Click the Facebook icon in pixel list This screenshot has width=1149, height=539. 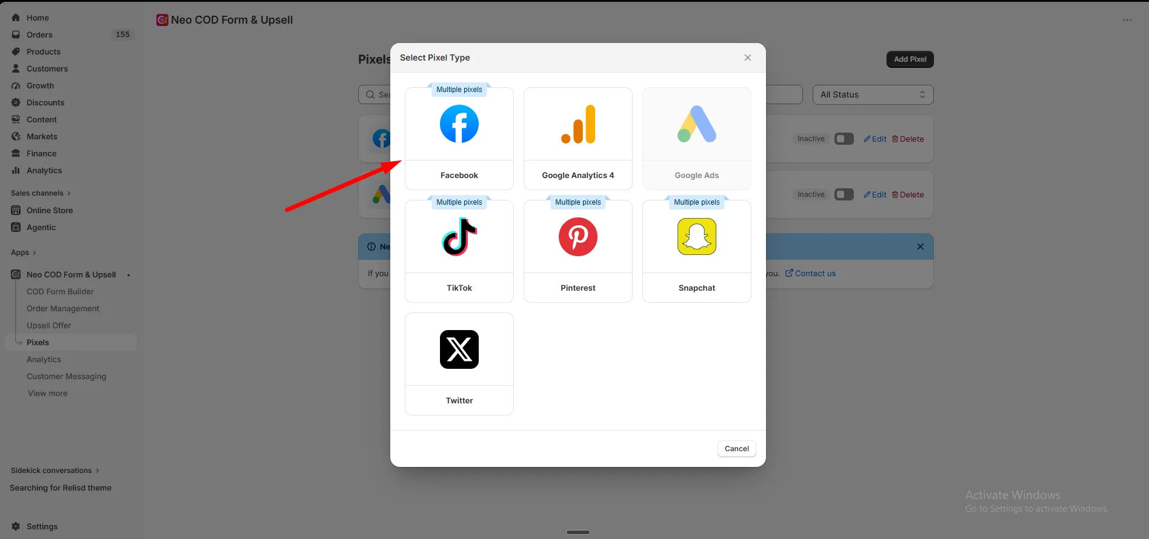[381, 139]
